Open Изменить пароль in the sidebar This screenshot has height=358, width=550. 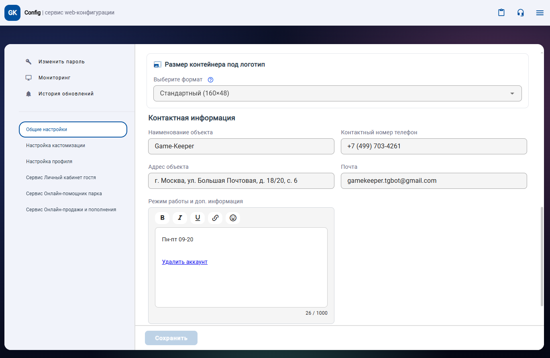[61, 62]
